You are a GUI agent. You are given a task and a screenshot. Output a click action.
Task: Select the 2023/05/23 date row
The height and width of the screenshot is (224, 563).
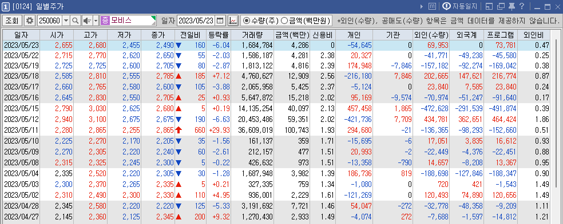coord(276,45)
